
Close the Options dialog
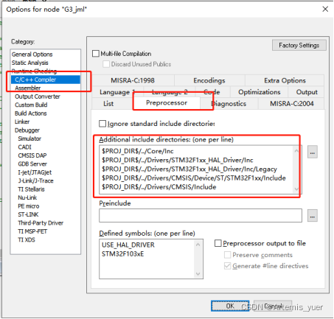[x=325, y=9]
